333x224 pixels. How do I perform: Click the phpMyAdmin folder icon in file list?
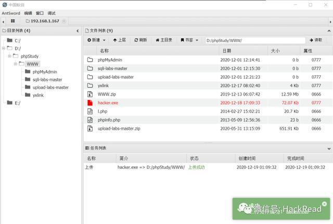(90, 60)
